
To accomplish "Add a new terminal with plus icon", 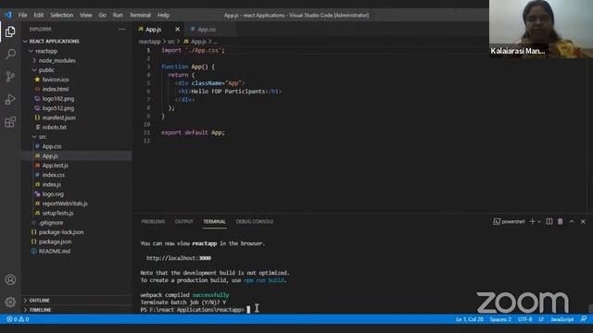I will pyautogui.click(x=532, y=222).
